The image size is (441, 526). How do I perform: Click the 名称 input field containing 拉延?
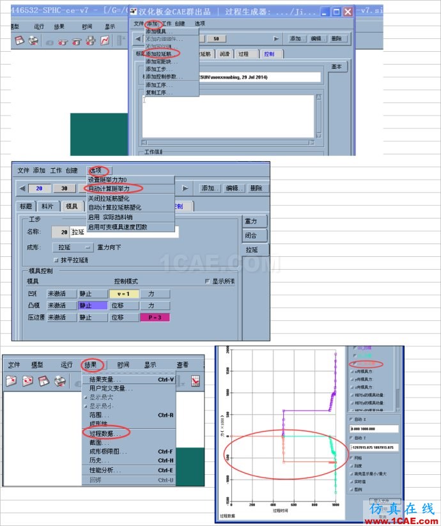coord(125,232)
